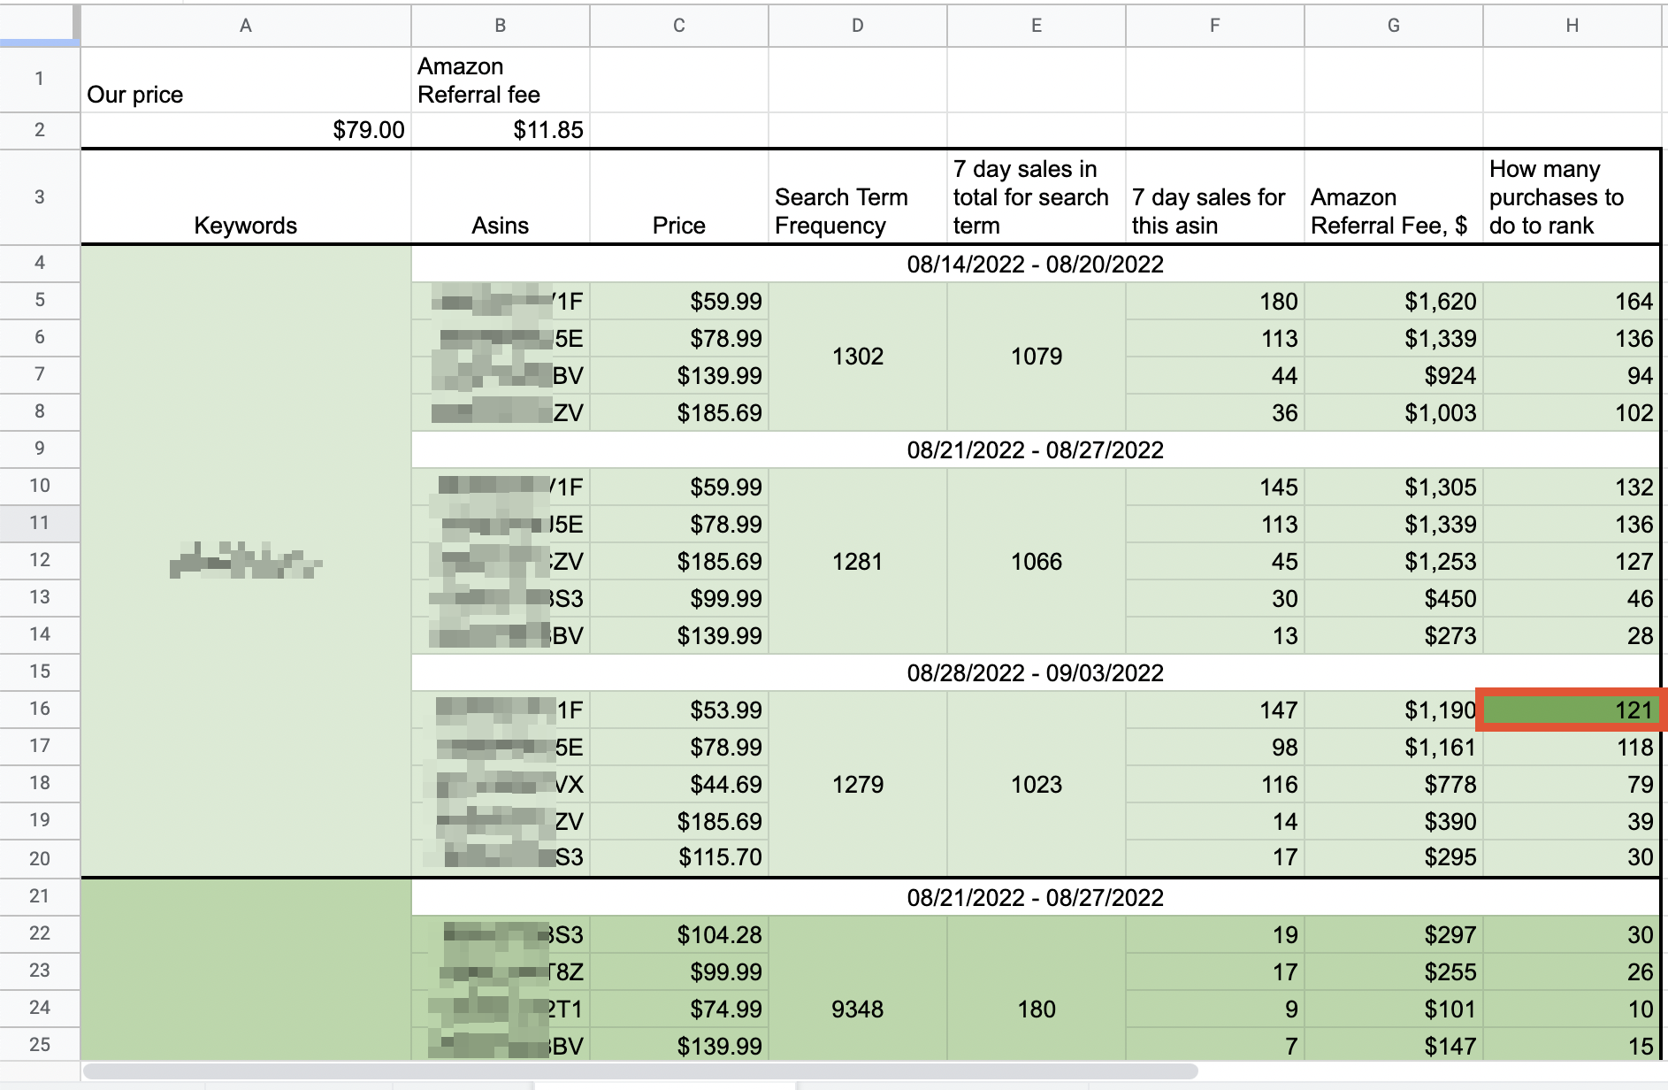The width and height of the screenshot is (1668, 1090).
Task: Select column D header
Action: pyautogui.click(x=857, y=26)
